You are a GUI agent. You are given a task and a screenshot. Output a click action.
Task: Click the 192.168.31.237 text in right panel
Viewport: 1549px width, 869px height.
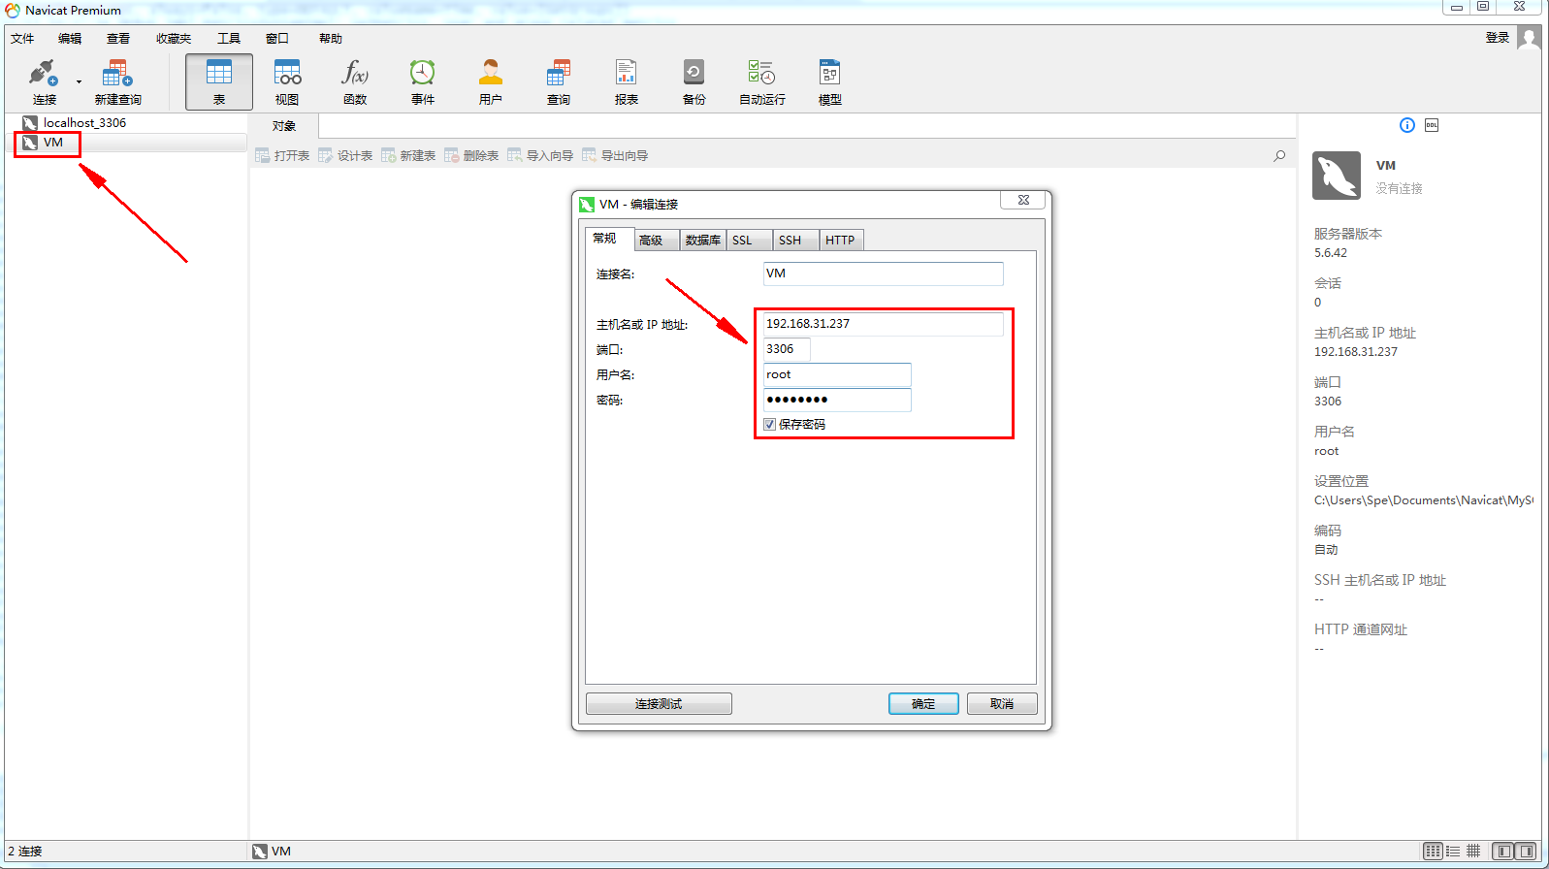[x=1356, y=352]
